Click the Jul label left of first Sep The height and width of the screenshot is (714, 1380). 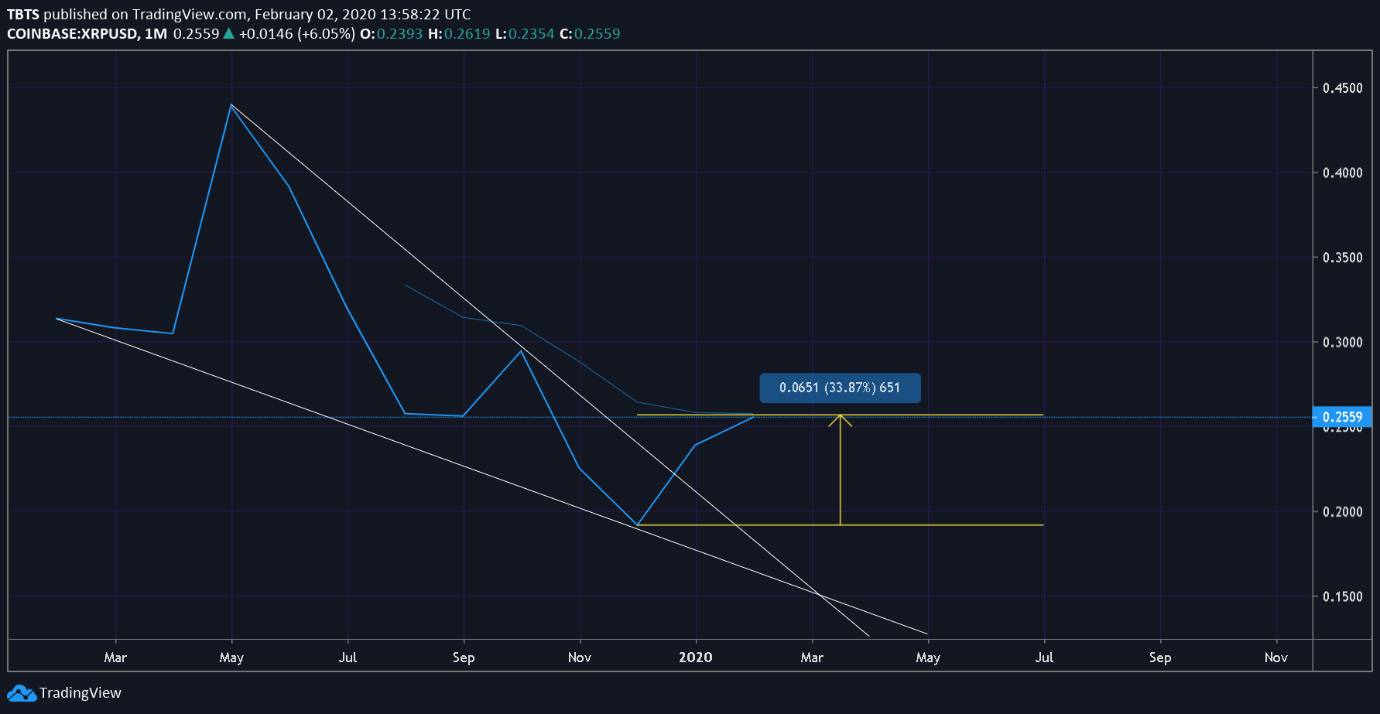pyautogui.click(x=348, y=657)
